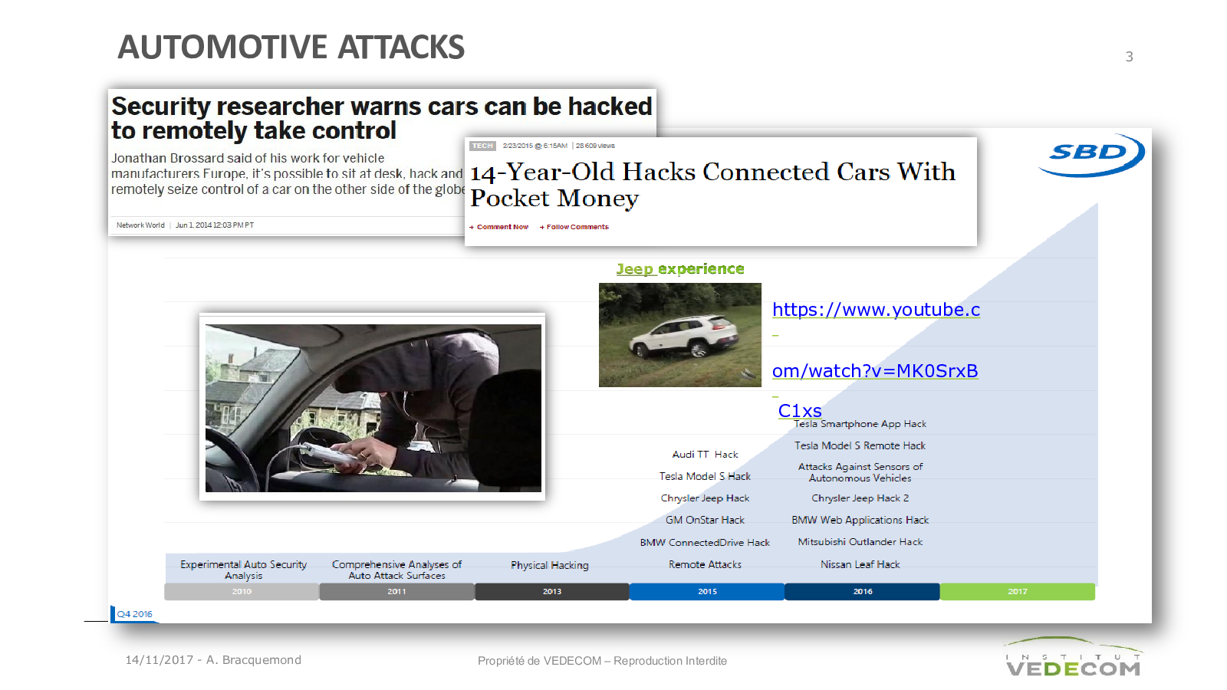The width and height of the screenshot is (1227, 690).
Task: Click the 2016 timeline segment
Action: point(863,592)
